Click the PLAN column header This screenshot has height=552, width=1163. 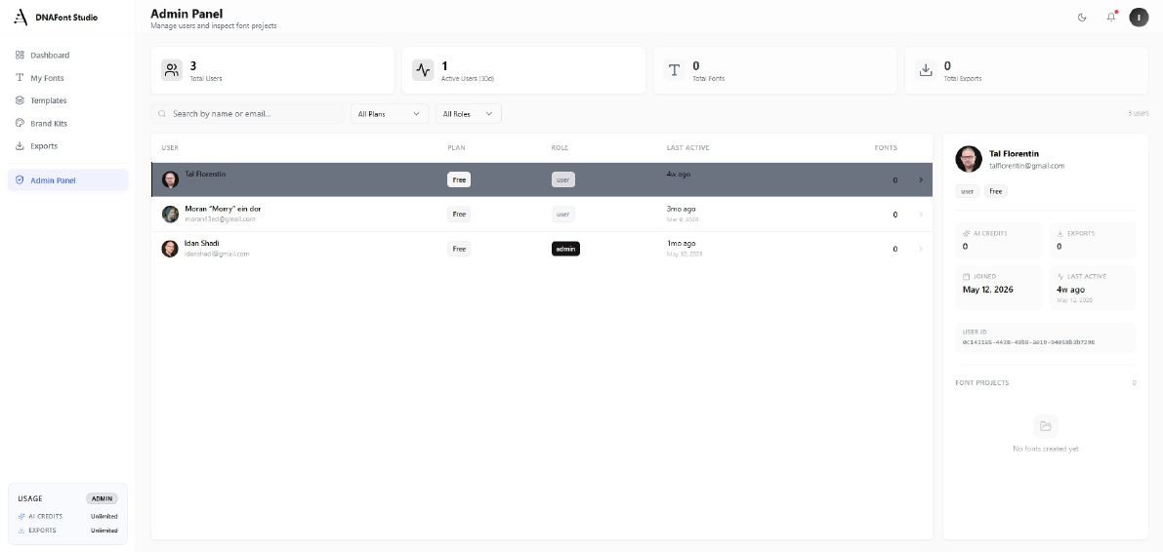tap(456, 147)
